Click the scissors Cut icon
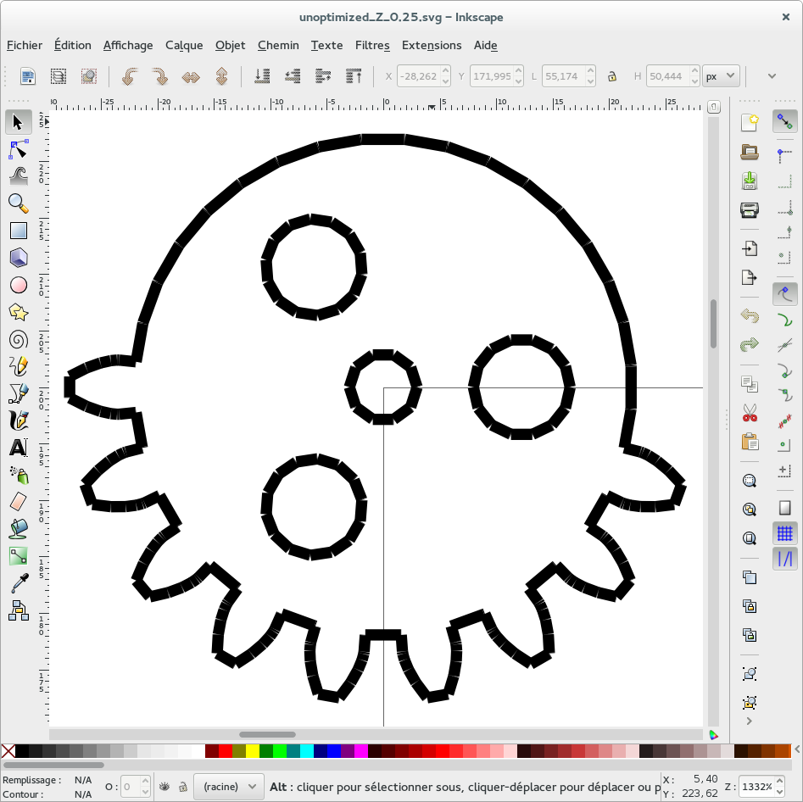 click(x=750, y=414)
